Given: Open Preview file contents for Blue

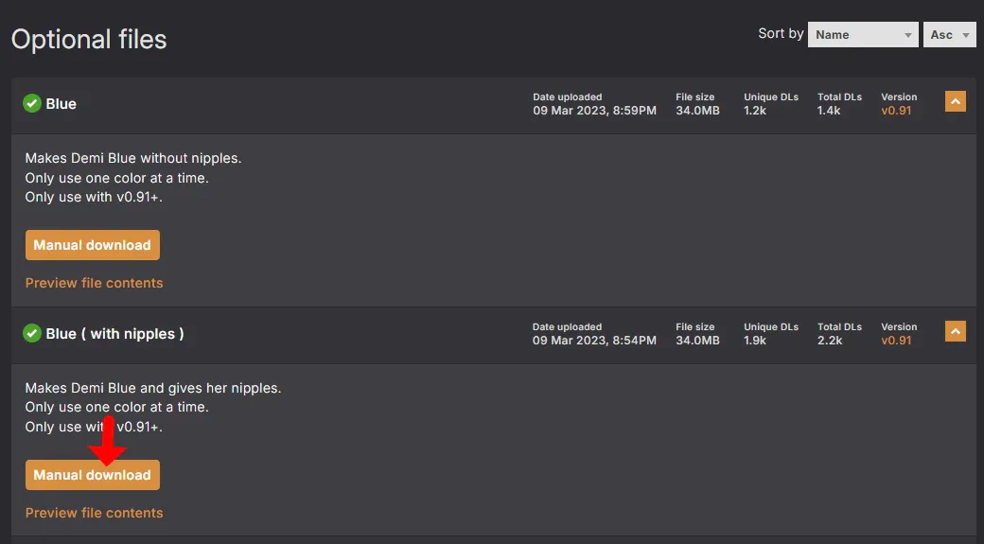Looking at the screenshot, I should coord(94,283).
